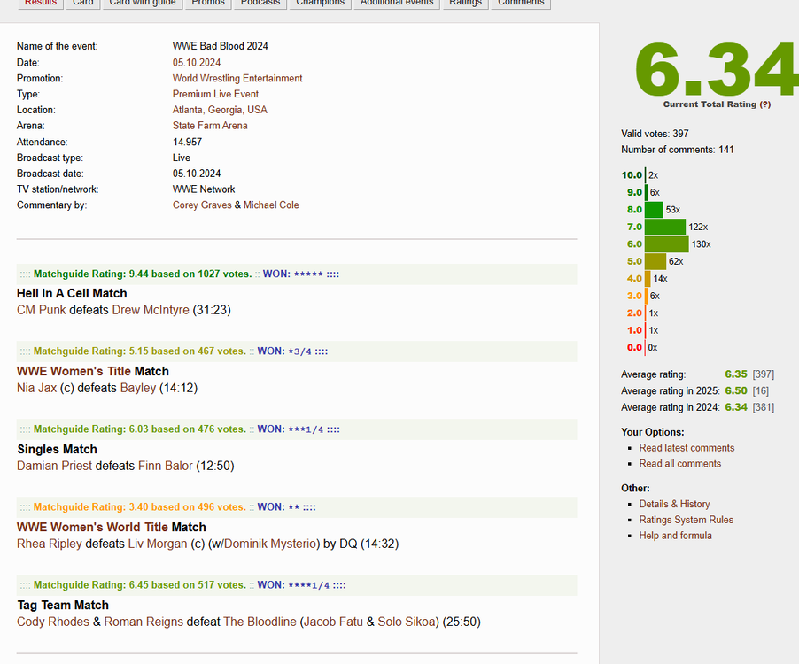The height and width of the screenshot is (664, 799).
Task: Switch to the Card with guide tab
Action: (x=142, y=3)
